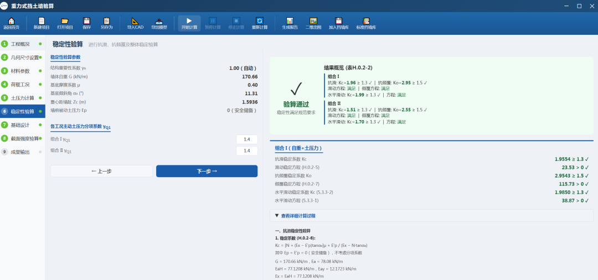This screenshot has width=598, height=280.
Task: Open a project using 打开项目
Action: [x=65, y=24]
